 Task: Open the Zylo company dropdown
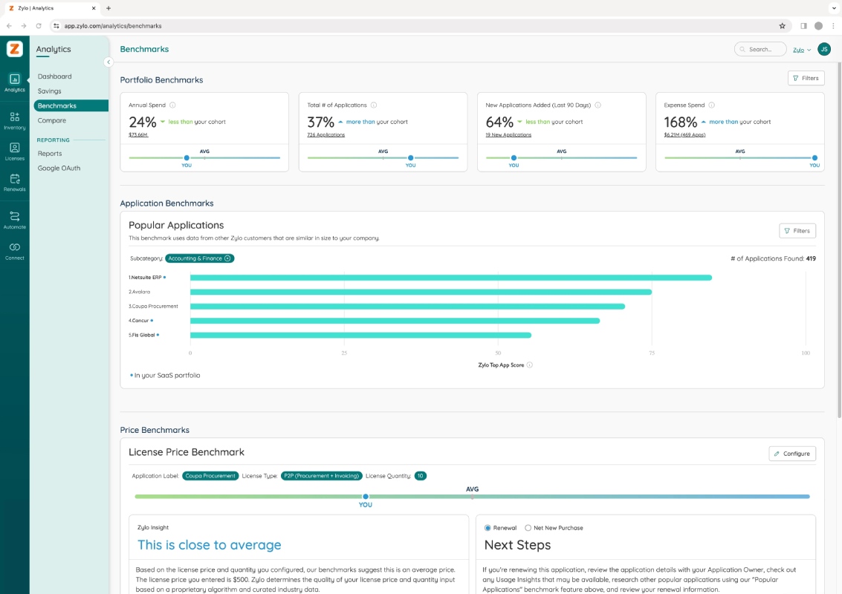pyautogui.click(x=802, y=50)
